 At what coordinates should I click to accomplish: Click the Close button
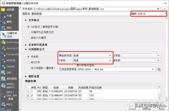(132, 109)
